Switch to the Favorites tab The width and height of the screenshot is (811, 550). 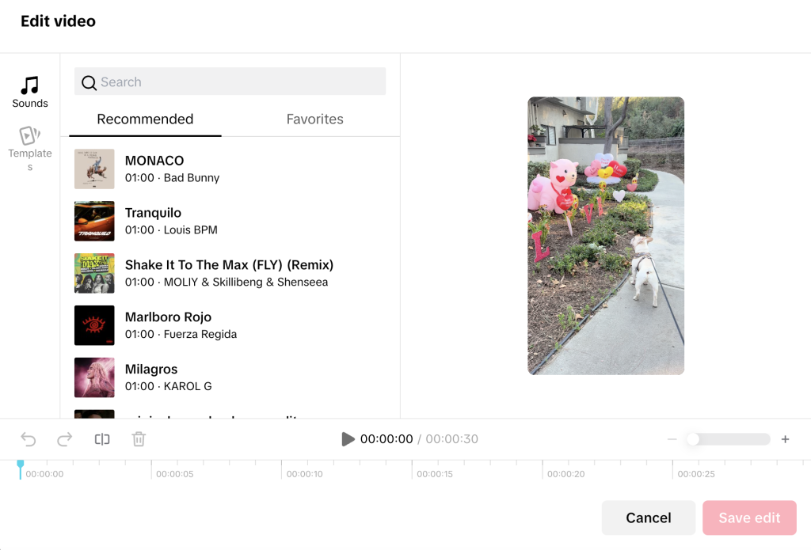click(314, 119)
